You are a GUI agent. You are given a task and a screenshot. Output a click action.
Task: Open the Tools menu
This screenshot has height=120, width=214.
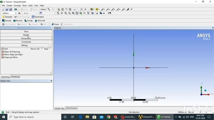tap(24, 6)
